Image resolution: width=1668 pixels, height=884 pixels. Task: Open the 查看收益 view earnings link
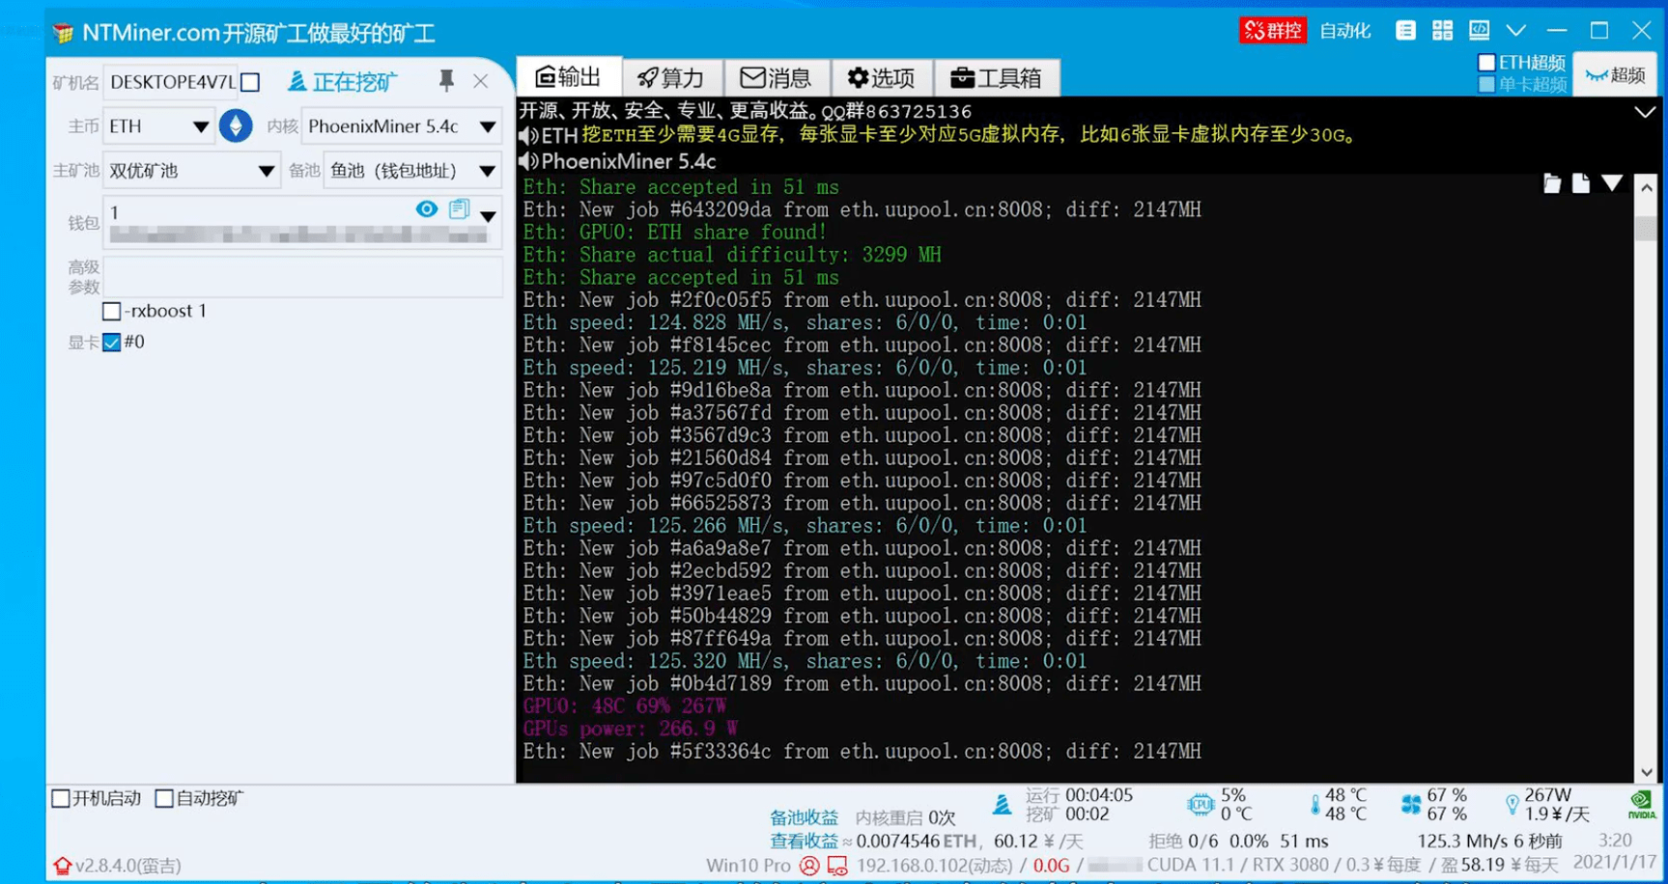[805, 842]
